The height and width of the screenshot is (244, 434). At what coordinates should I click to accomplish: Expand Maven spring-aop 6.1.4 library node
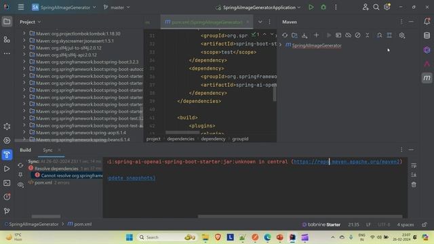pyautogui.click(x=24, y=133)
